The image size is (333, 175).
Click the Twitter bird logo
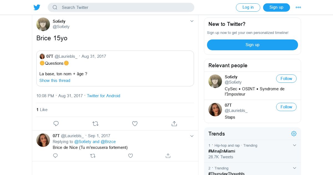tap(37, 7)
